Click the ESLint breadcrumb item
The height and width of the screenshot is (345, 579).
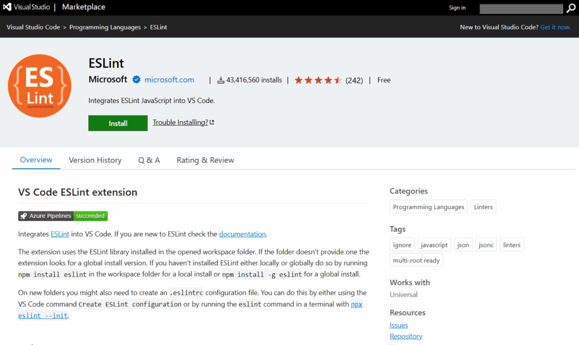tap(158, 27)
